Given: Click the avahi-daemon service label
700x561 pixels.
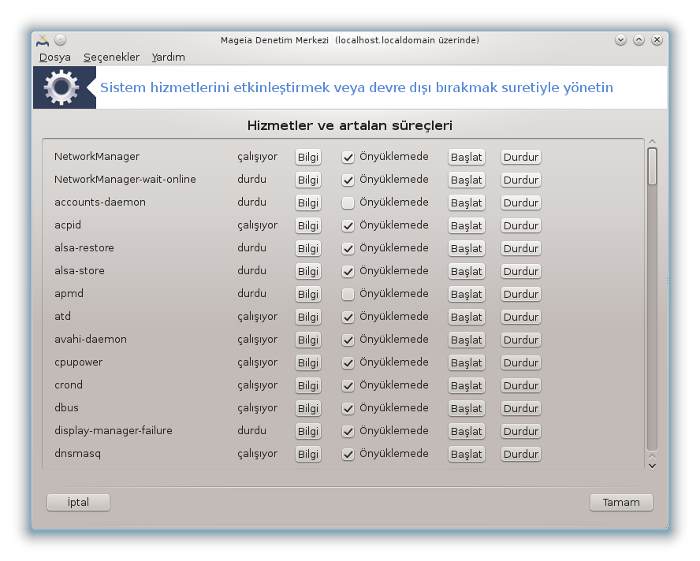Looking at the screenshot, I should pyautogui.click(x=91, y=339).
